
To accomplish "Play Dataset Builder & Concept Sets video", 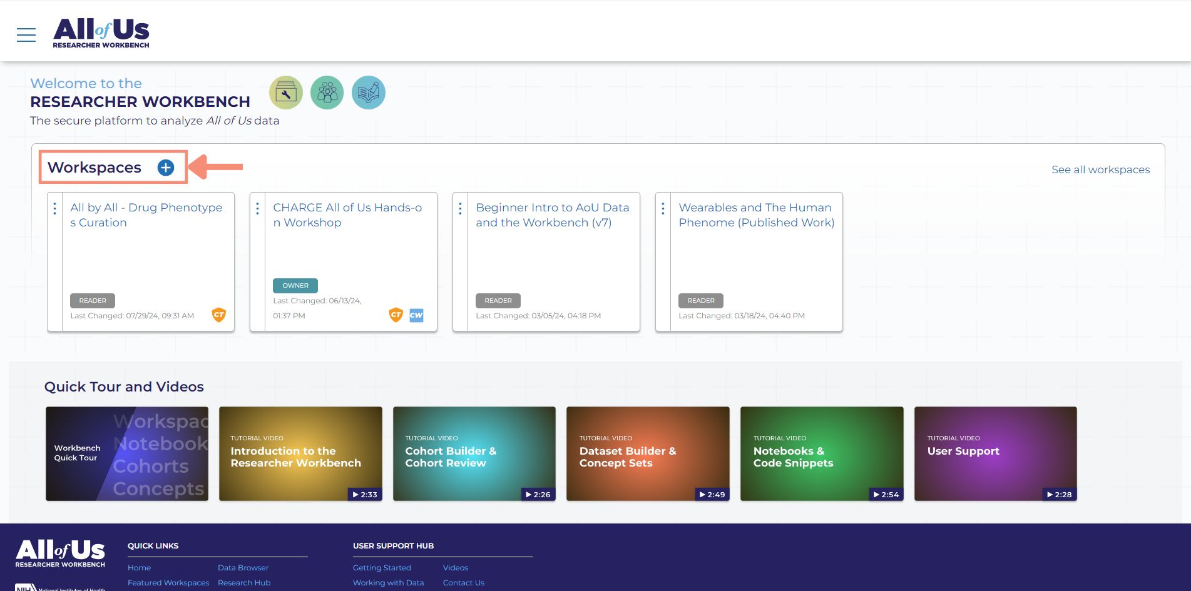I will [x=648, y=454].
